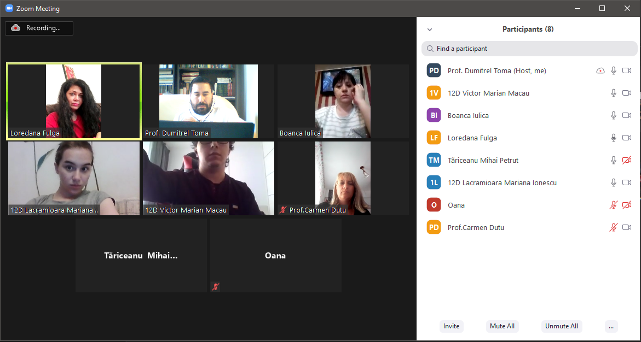
Task: Click the cloud recording icon beside Dumitrel Toma
Action: (600, 70)
